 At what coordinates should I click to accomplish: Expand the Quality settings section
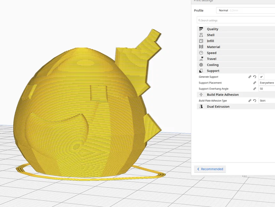pos(236,29)
